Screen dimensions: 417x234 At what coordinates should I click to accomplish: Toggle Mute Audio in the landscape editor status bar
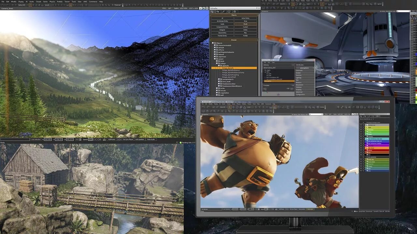151,139
